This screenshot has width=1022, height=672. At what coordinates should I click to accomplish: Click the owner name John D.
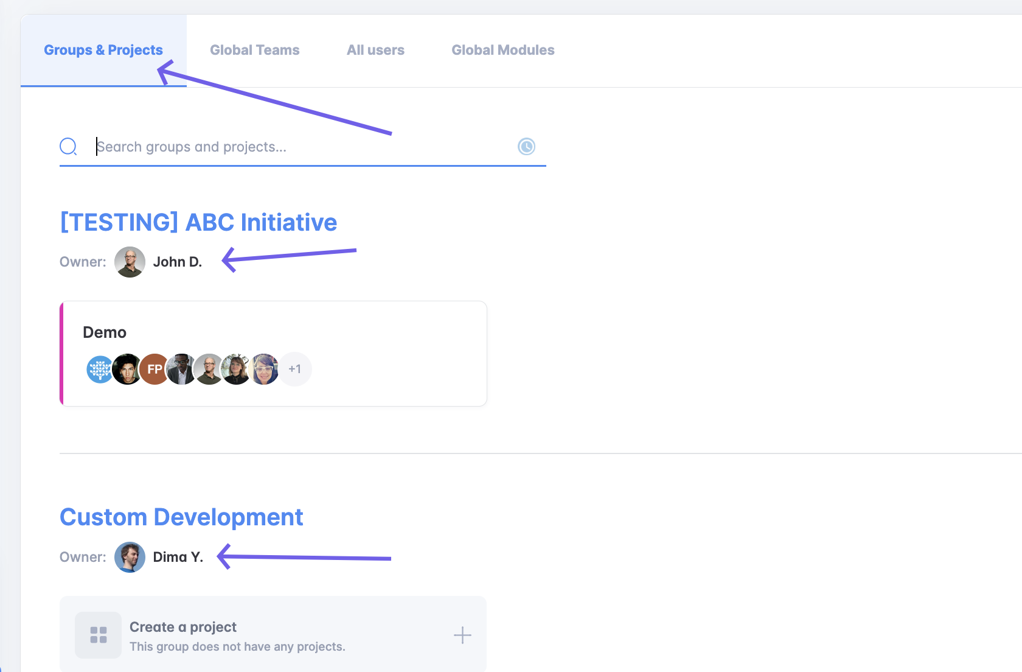pyautogui.click(x=177, y=262)
